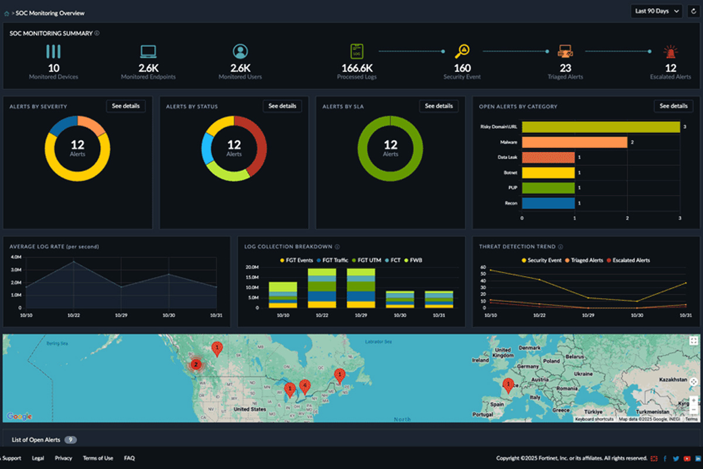
Task: Click the home breadcrumb icon
Action: [x=6, y=13]
